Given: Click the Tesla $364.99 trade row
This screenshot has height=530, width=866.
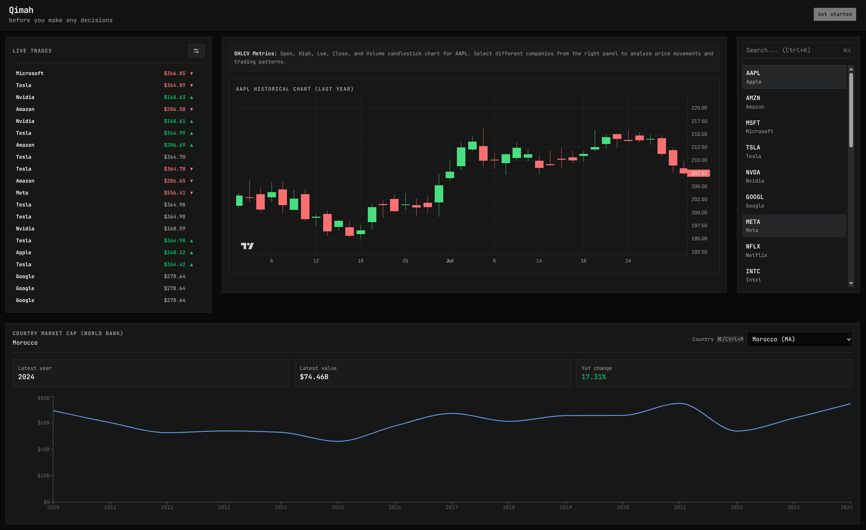Looking at the screenshot, I should click(x=108, y=133).
